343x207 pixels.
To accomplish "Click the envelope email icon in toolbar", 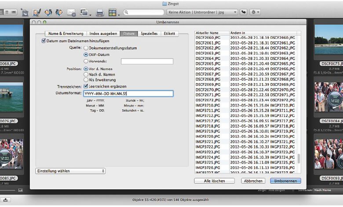I will tap(71, 12).
